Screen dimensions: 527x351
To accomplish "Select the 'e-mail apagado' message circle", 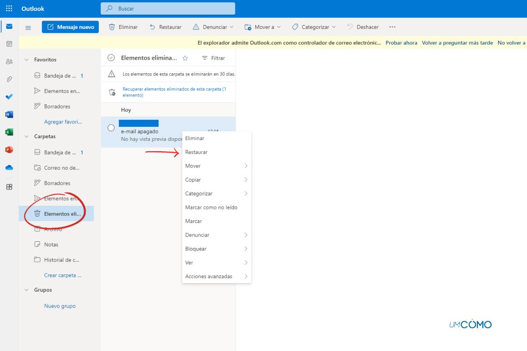I will tap(111, 128).
